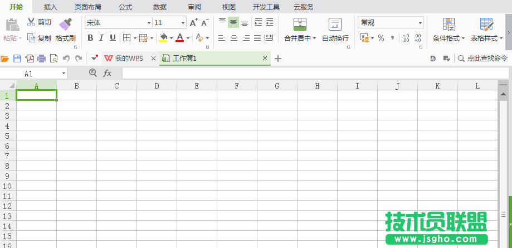Screen dimensions: 512x248
Task: Click the export to PDF icon
Action: tap(29, 59)
